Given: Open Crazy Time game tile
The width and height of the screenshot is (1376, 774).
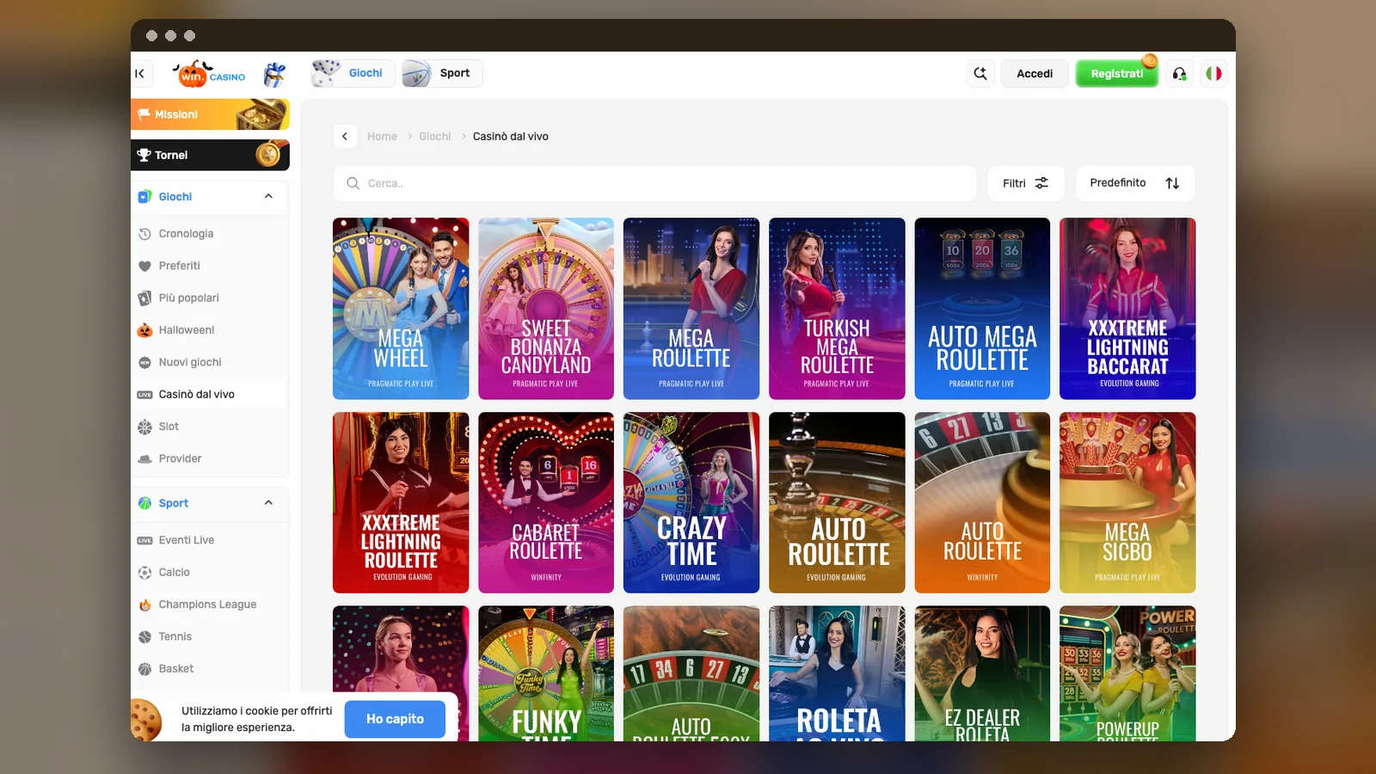Looking at the screenshot, I should [691, 502].
